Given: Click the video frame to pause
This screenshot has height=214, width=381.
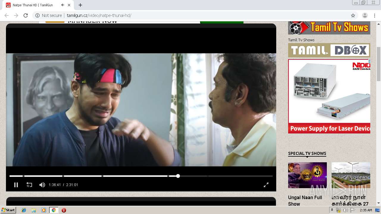Looking at the screenshot, I should (141, 110).
